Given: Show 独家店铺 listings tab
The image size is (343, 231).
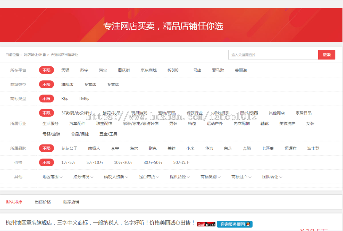Looking at the screenshot, I should [71, 202].
